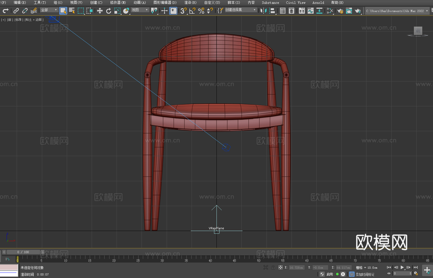The width and height of the screenshot is (433, 278).
Task: Step time slider back with left arrow
Action: coord(4,252)
